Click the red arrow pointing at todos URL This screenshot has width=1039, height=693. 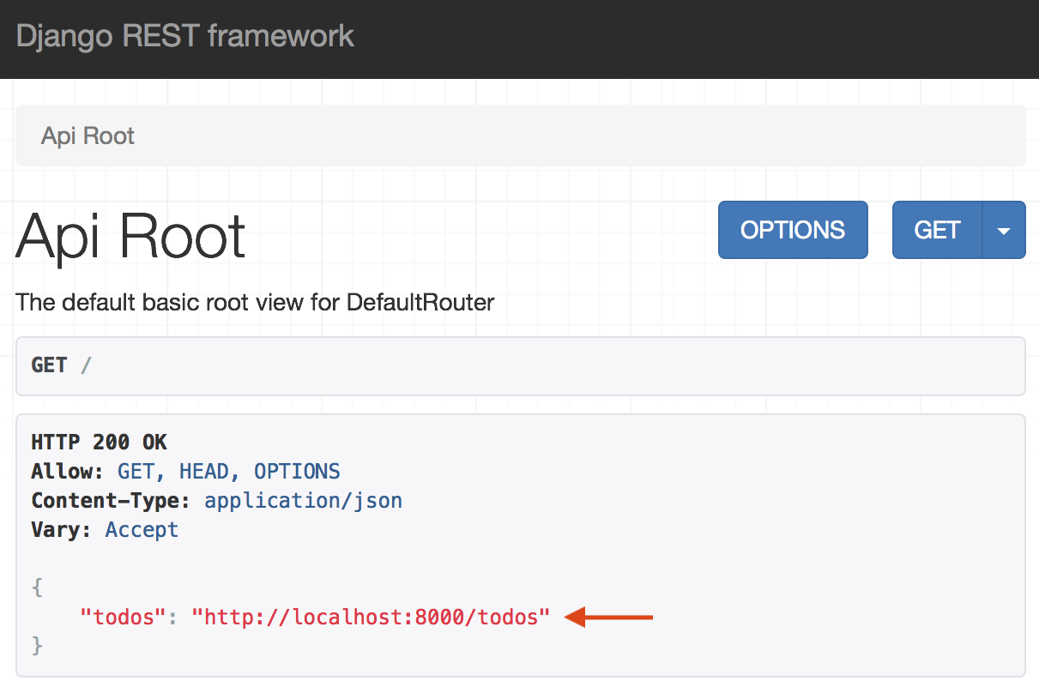tap(610, 617)
